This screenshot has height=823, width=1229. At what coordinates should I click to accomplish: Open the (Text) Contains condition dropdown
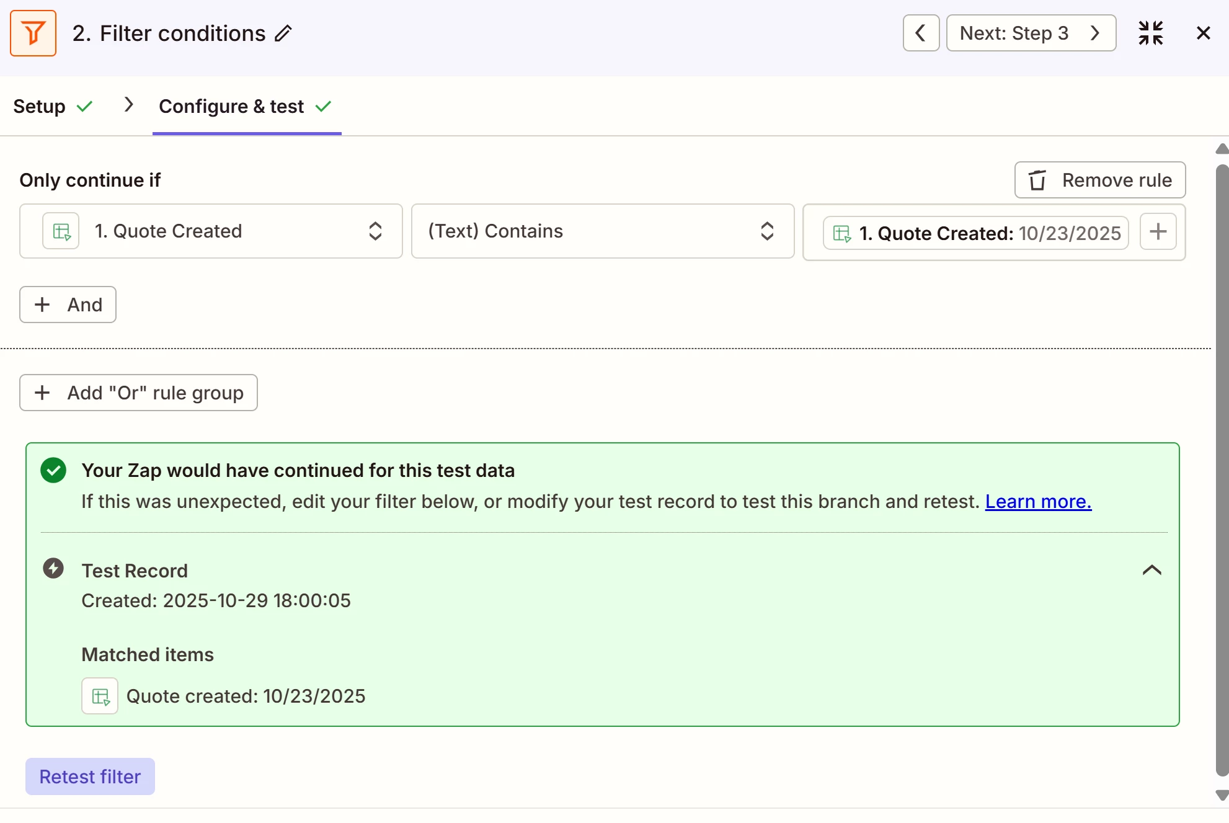602,231
